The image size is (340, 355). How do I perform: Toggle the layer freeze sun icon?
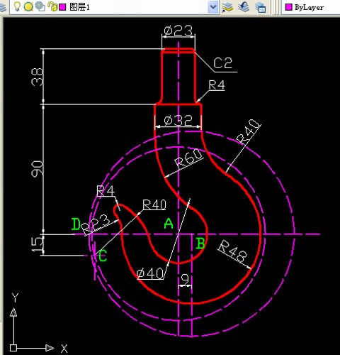tap(28, 6)
